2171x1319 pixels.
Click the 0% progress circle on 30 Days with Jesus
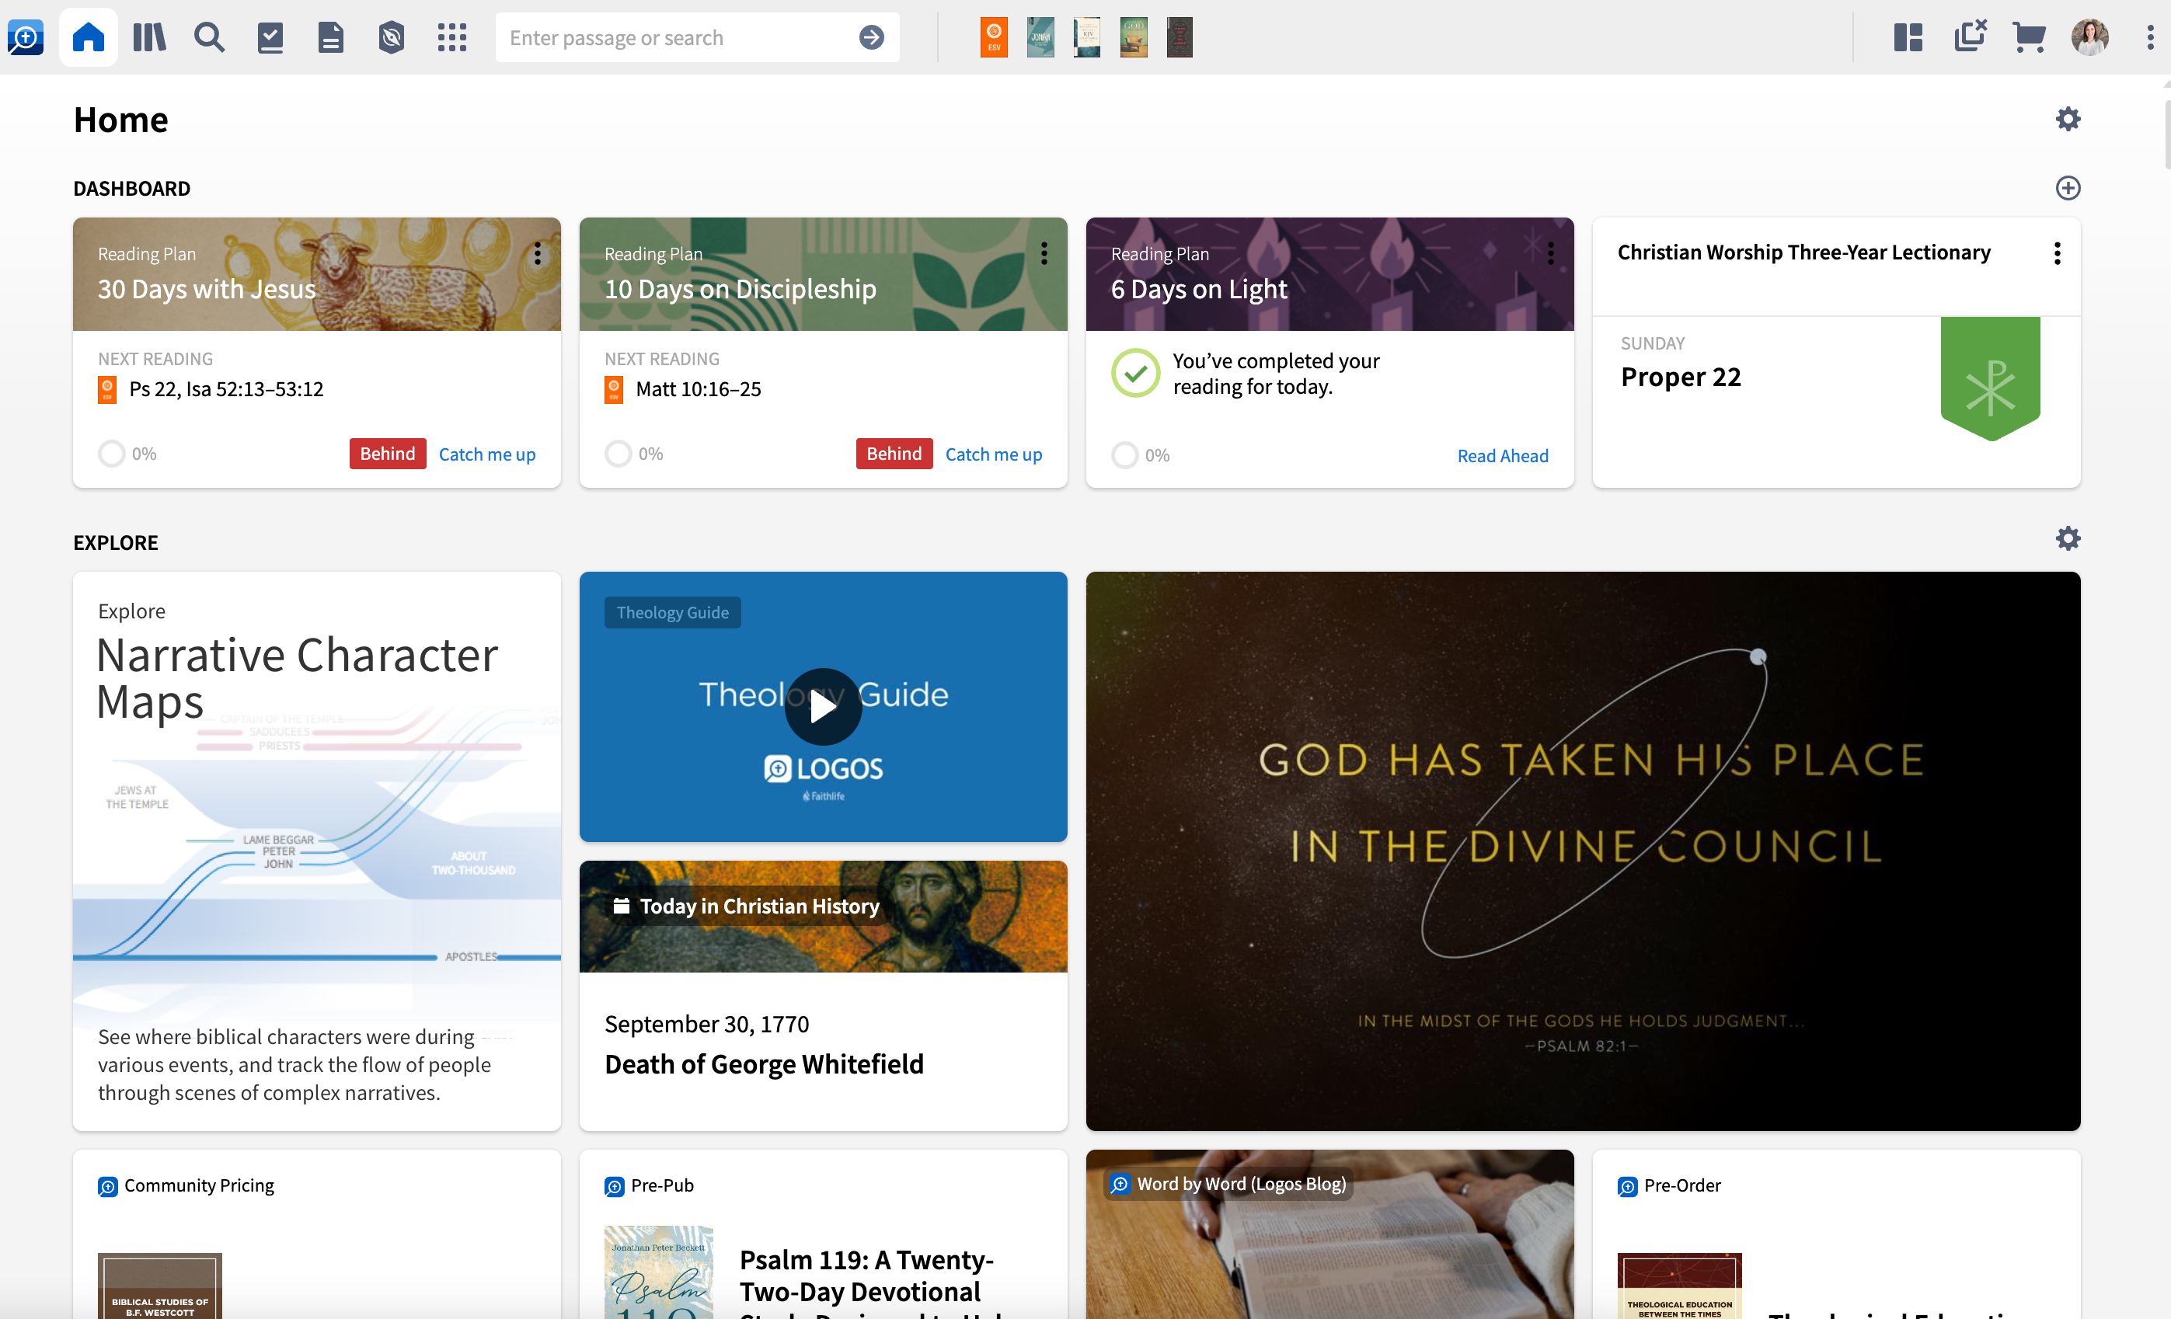point(112,453)
